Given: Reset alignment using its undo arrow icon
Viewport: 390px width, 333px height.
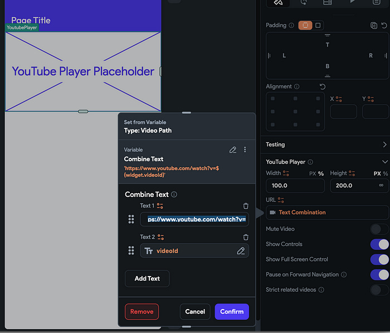Looking at the screenshot, I should pos(323,86).
